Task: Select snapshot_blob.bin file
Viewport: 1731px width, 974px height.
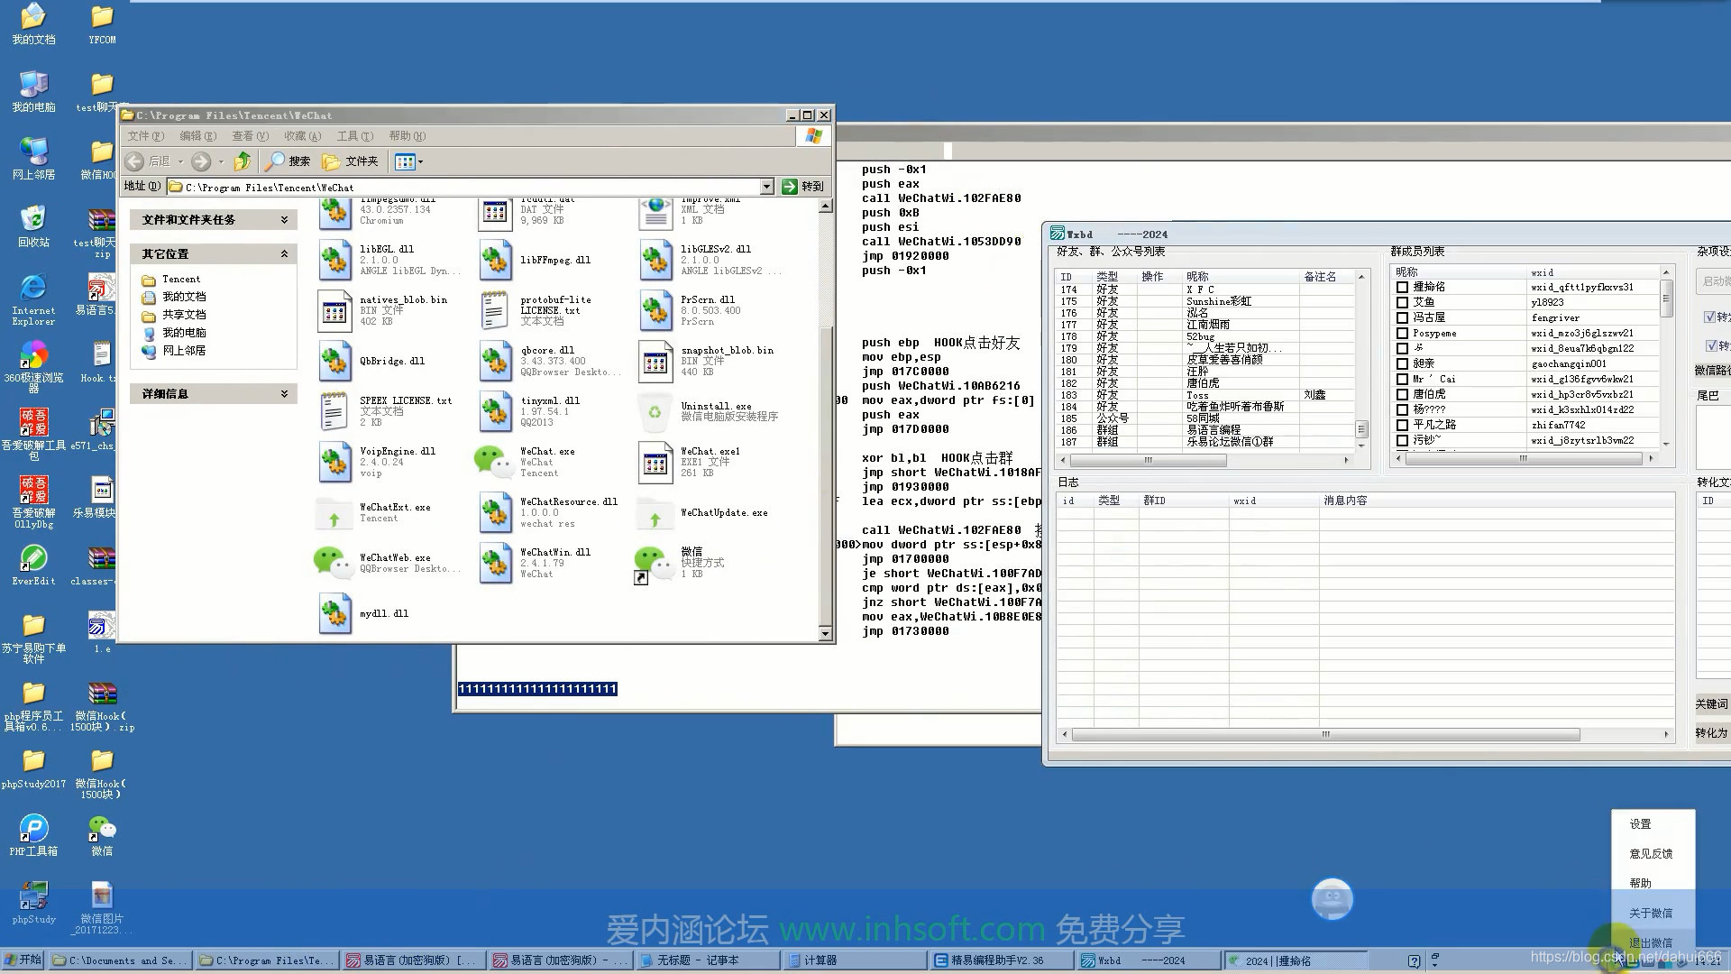Action: click(655, 361)
